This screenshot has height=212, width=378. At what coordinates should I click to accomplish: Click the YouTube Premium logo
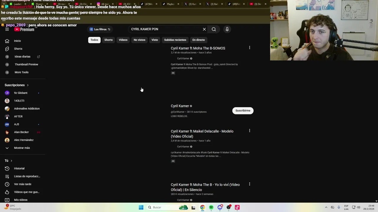(24, 29)
